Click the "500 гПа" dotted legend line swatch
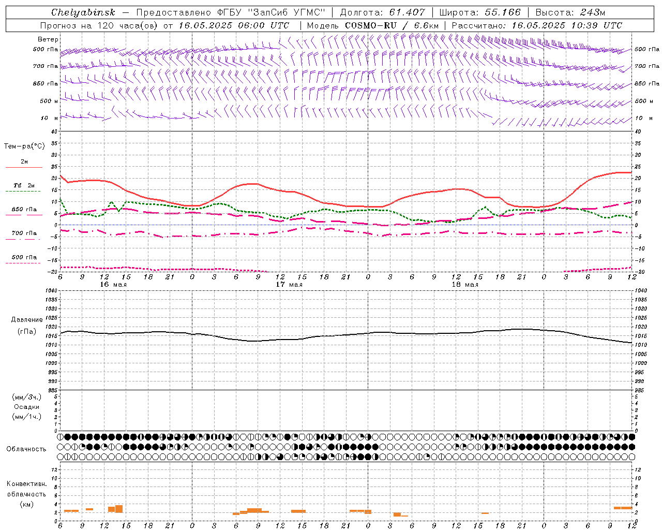662x530 pixels. pos(23,263)
